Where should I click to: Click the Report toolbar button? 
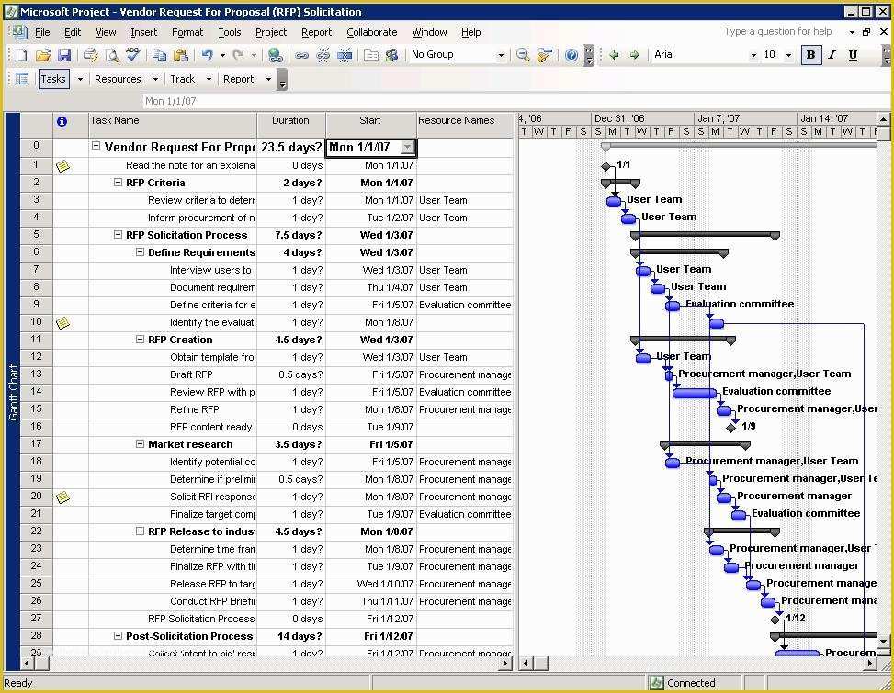241,79
